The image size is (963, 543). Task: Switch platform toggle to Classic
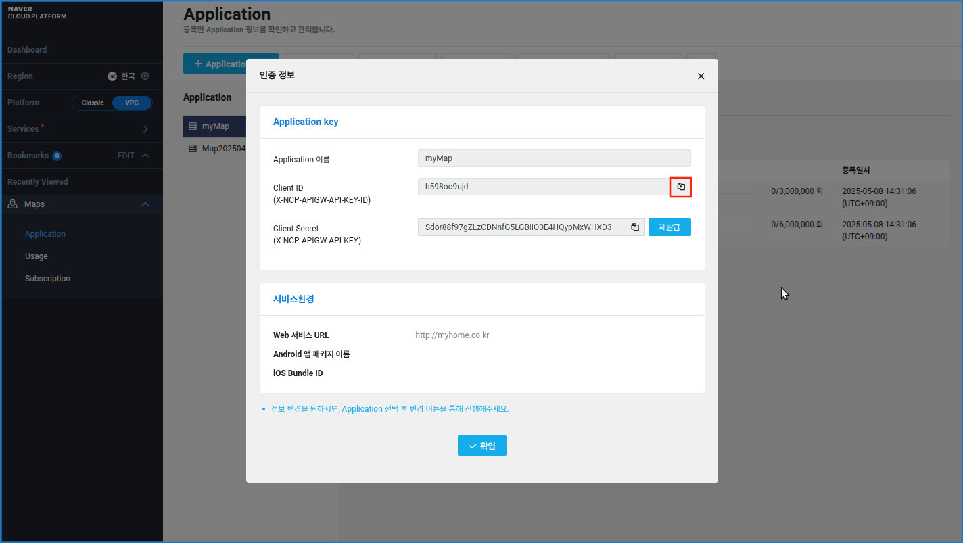[x=93, y=103]
